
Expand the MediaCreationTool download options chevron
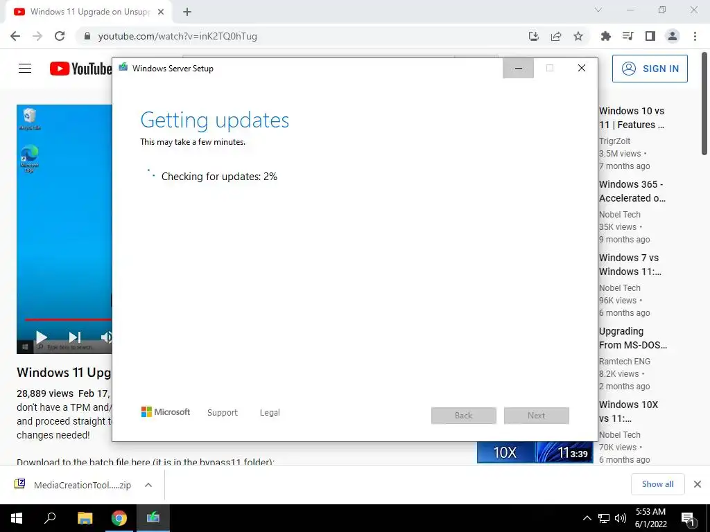pyautogui.click(x=148, y=485)
